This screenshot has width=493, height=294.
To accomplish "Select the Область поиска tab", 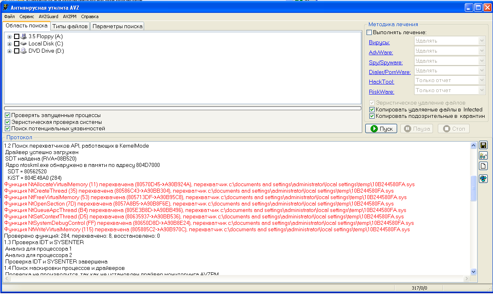I will click(27, 26).
